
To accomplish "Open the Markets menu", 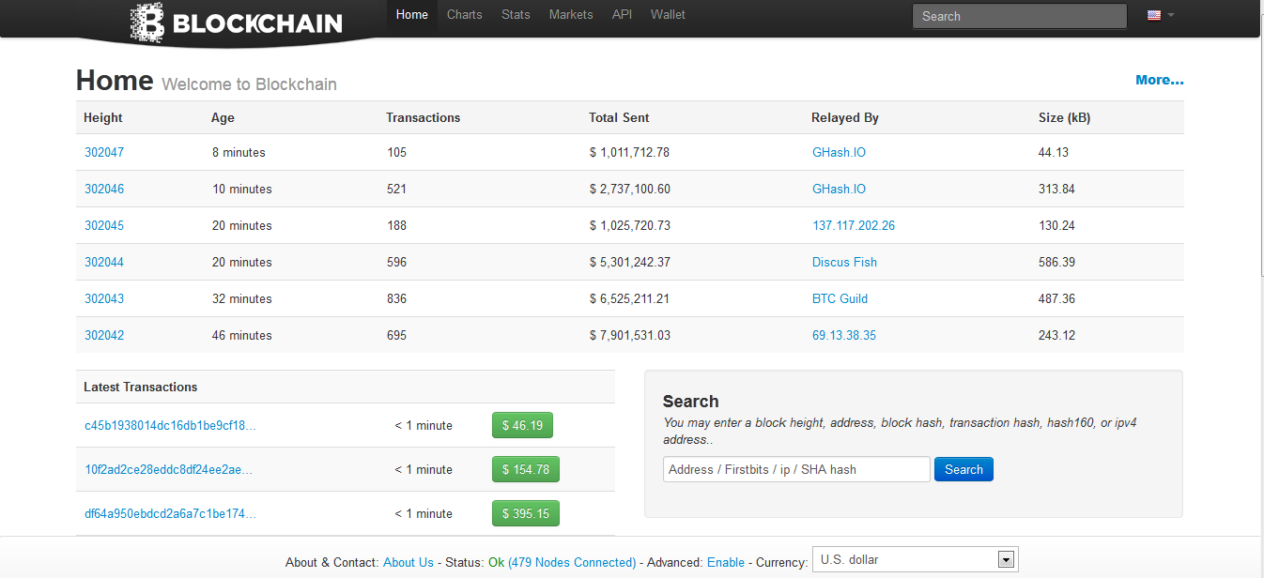I will pos(571,15).
